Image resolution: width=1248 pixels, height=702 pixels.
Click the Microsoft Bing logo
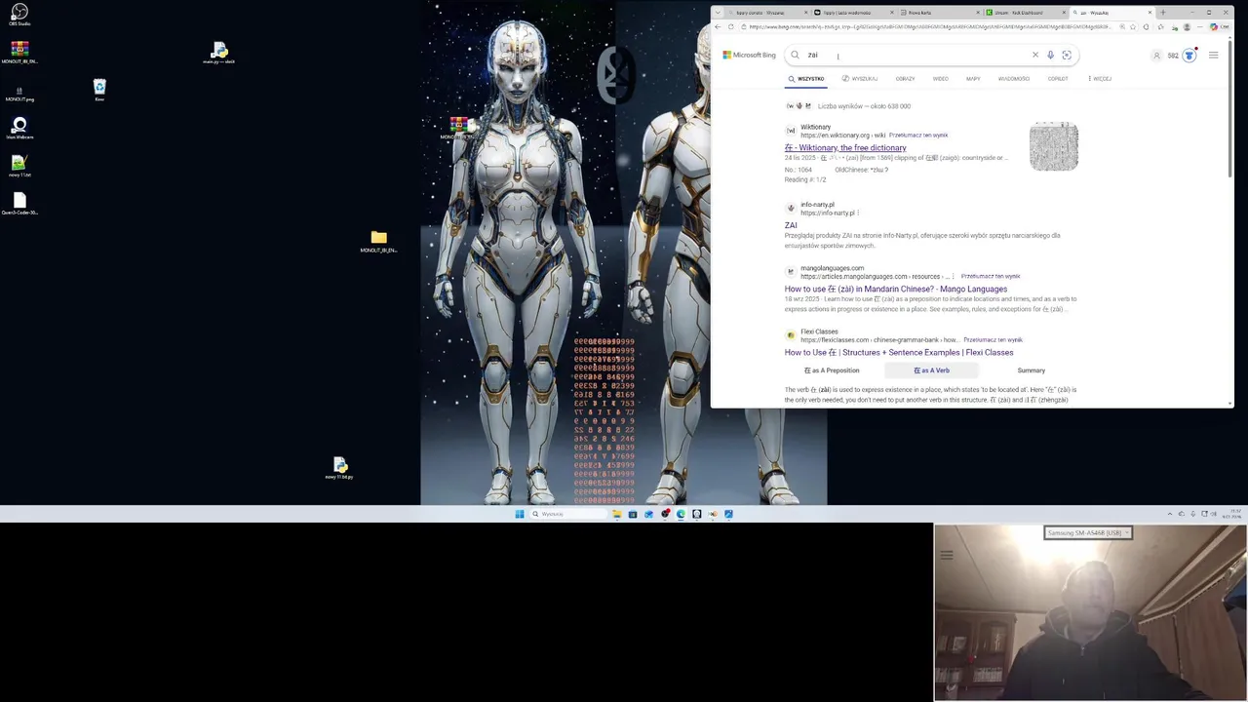click(749, 55)
